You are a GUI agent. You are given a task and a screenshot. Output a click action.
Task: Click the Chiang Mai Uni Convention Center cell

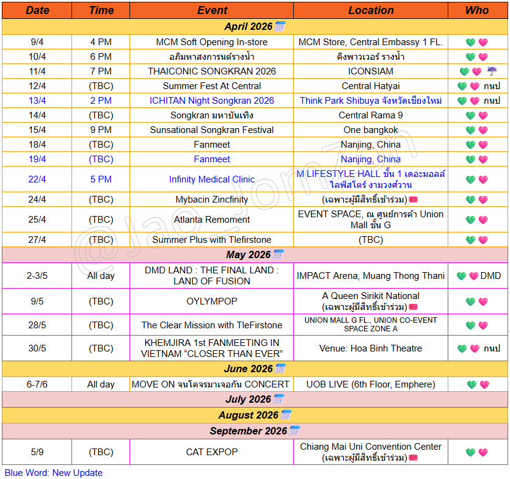371,452
